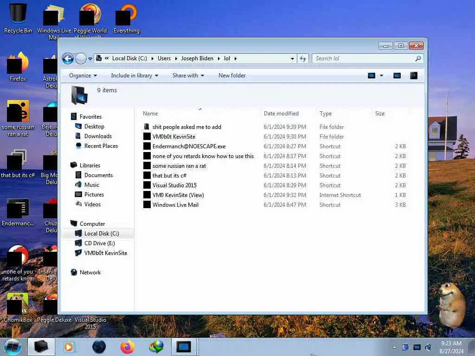The width and height of the screenshot is (475, 356).
Task: Select Endermanch@NOESCAPE.exe shortcut file
Action: click(x=189, y=146)
